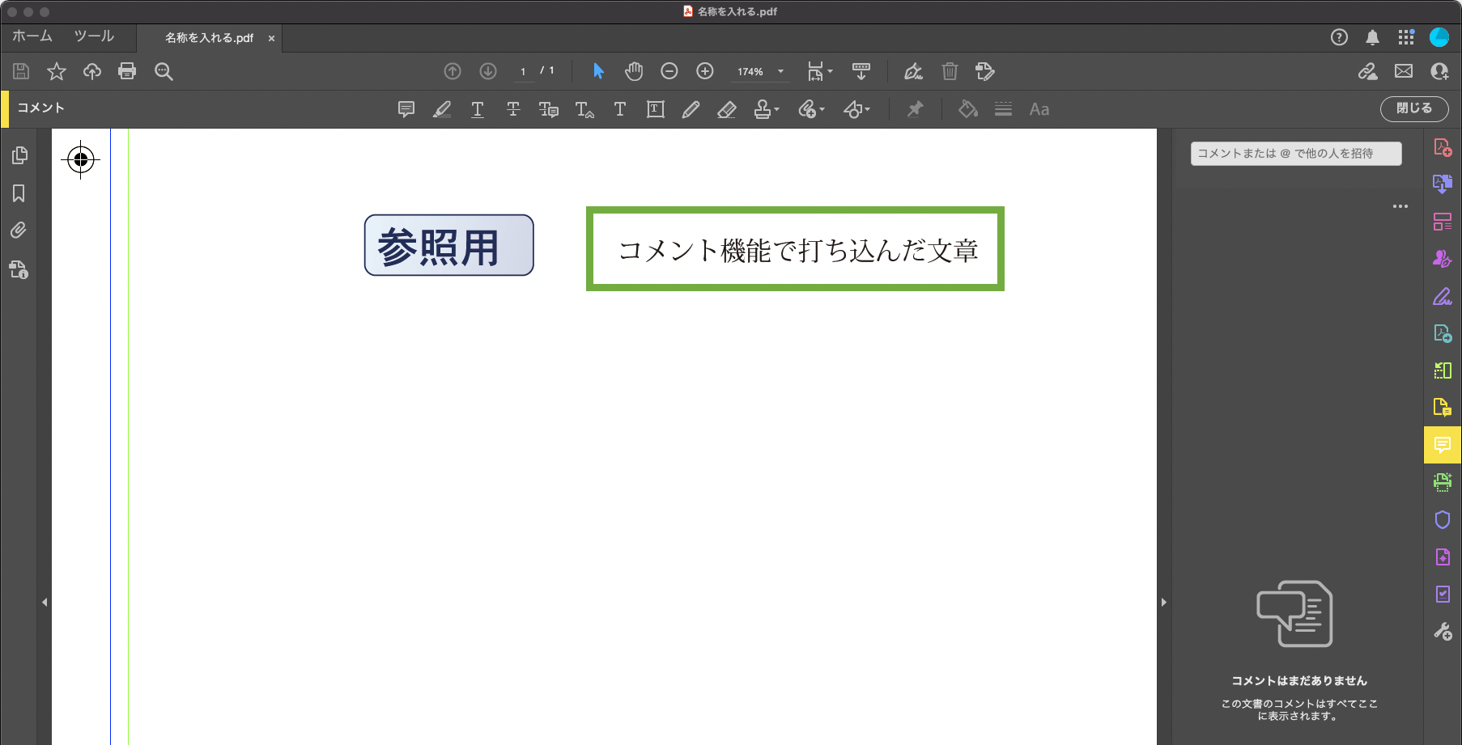The width and height of the screenshot is (1462, 745).
Task: Select the highlight text tool
Action: 442,109
